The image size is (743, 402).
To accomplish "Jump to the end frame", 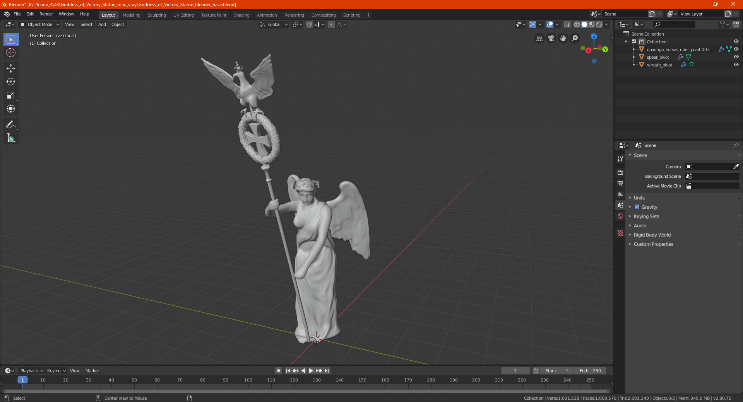I will click(x=327, y=371).
